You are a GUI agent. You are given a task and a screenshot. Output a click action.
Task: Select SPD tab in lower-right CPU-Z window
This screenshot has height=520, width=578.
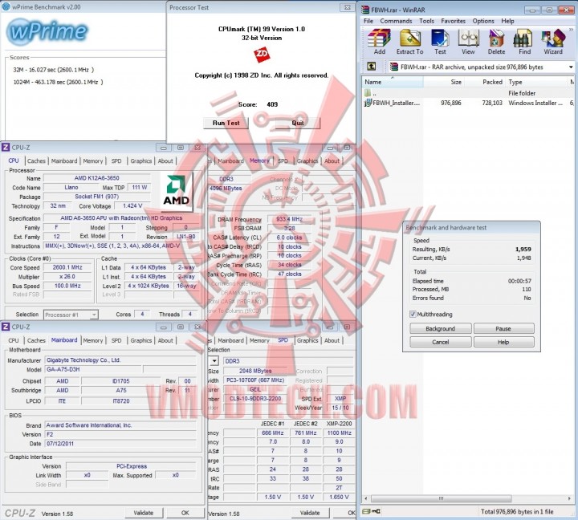[283, 340]
